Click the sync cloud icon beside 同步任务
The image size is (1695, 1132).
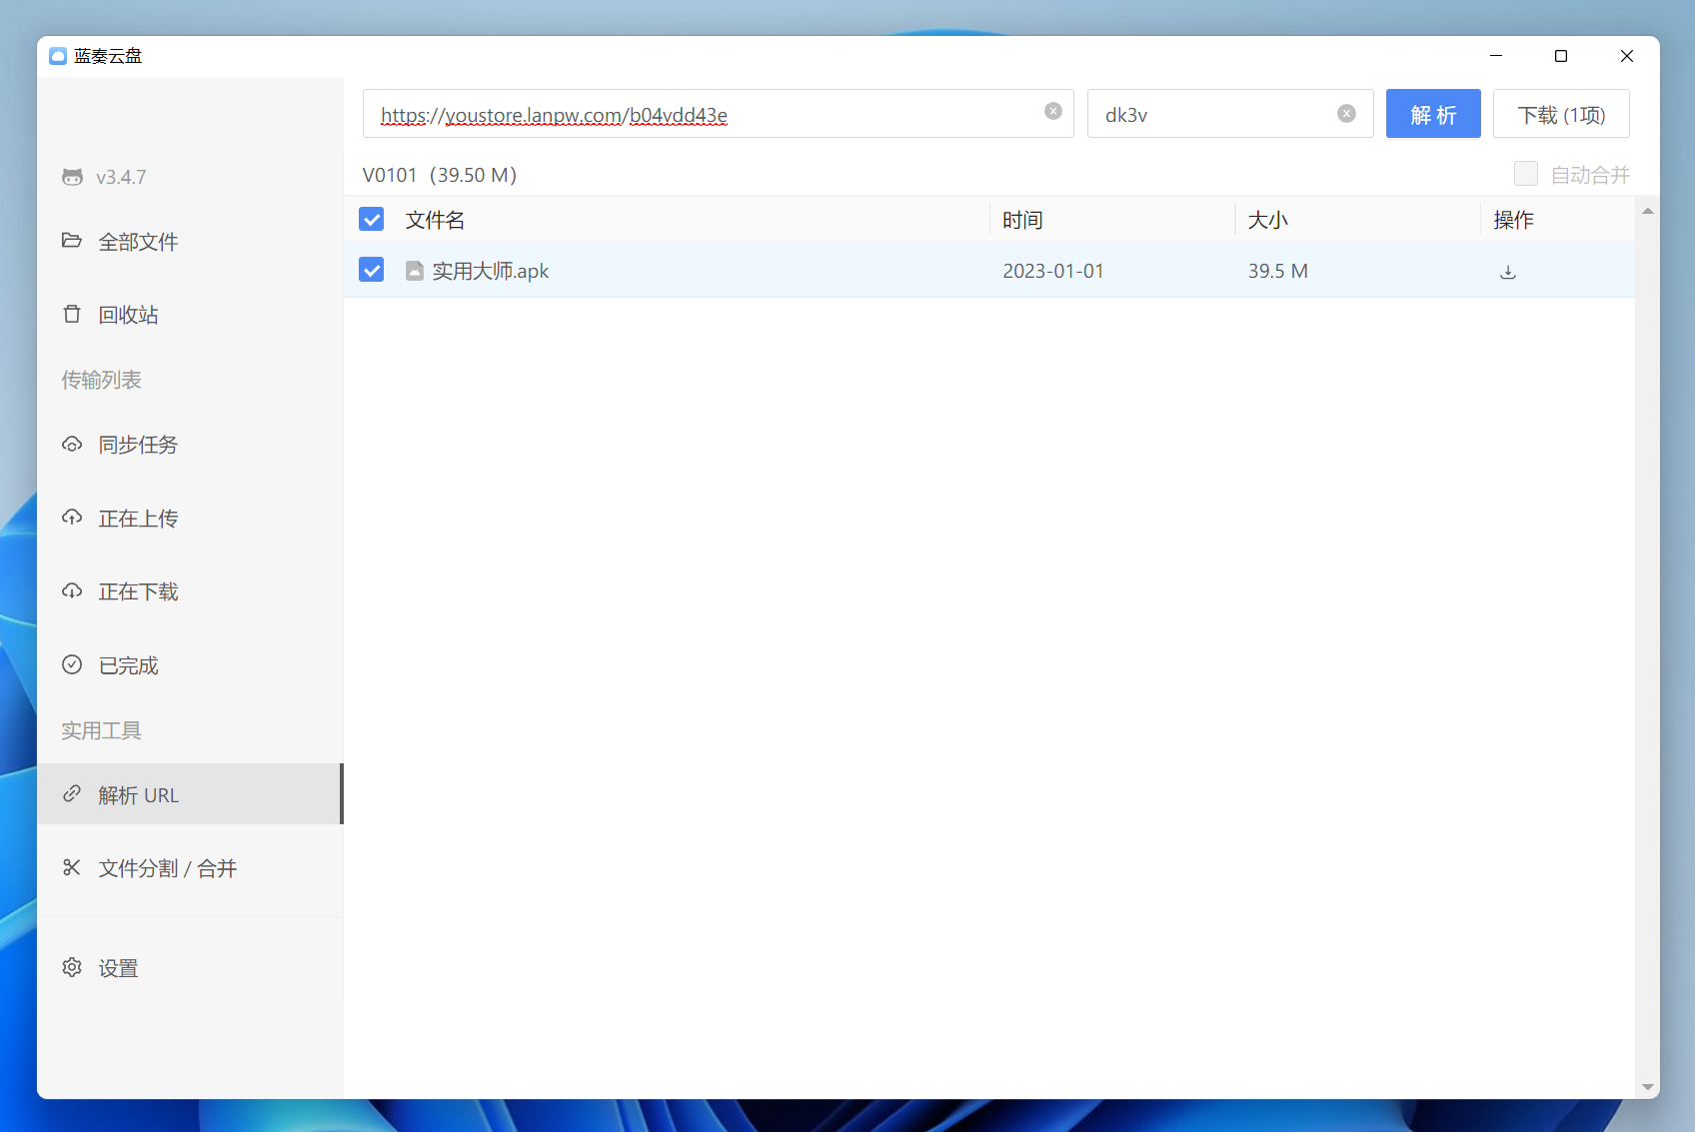pos(72,444)
